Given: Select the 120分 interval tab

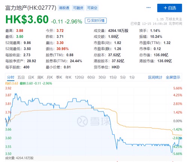Looking at the screenshot, I should click(79, 77).
